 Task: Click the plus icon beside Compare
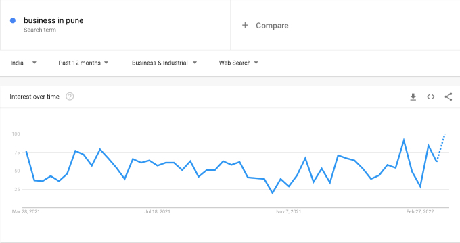pos(245,26)
